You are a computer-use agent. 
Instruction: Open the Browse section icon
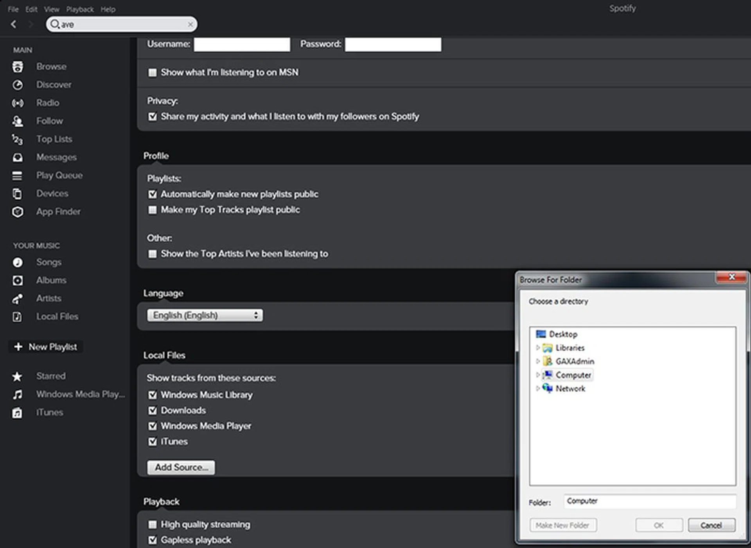tap(17, 67)
